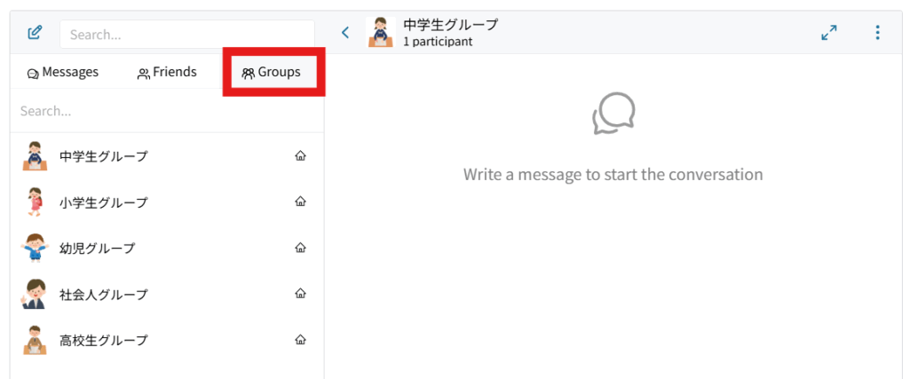Click home icon beside 小学生グループ
This screenshot has height=379, width=909.
pos(300,201)
